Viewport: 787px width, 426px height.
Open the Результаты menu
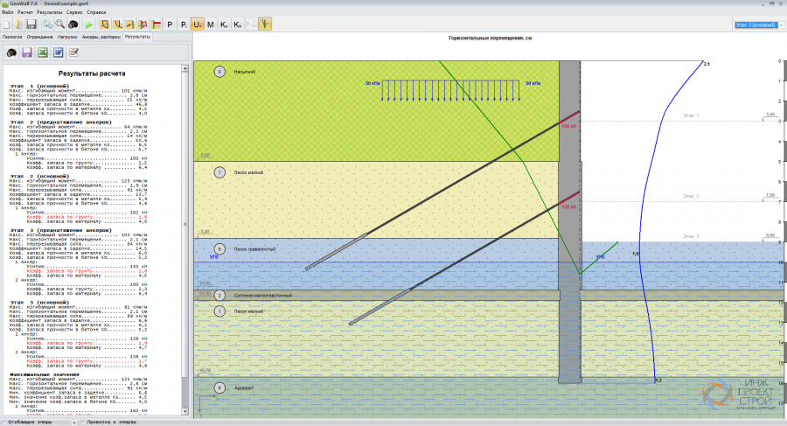tap(49, 12)
